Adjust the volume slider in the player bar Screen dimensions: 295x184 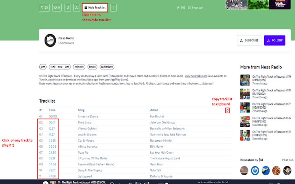[163, 182]
